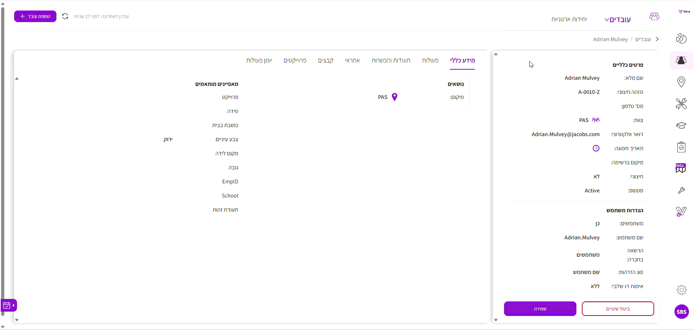The width and height of the screenshot is (694, 330).
Task: Click the workers group icon in header
Action: click(654, 16)
